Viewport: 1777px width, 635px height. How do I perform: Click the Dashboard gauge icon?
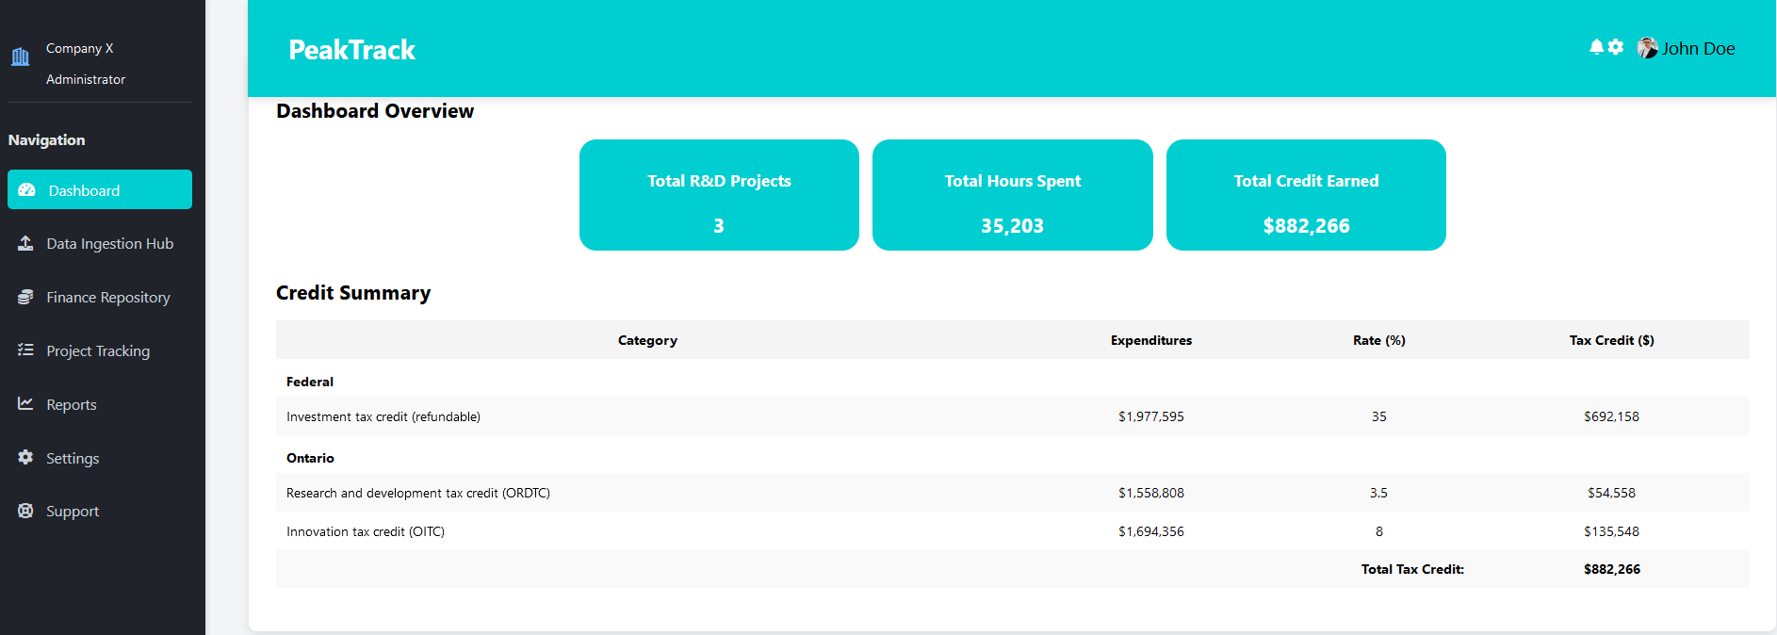pos(26,190)
